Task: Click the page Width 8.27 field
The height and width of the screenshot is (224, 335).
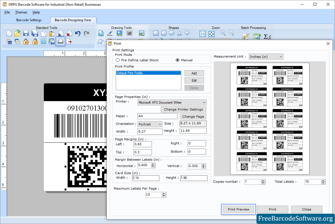Action: 150,131
